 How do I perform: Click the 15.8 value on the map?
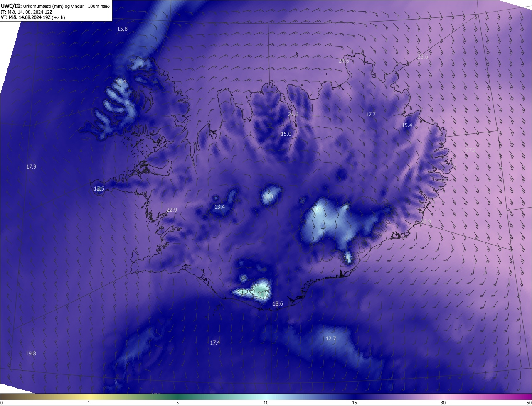[122, 29]
